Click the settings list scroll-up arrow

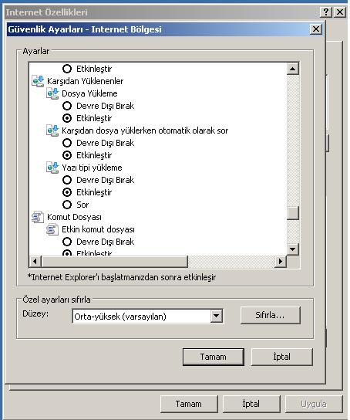pyautogui.click(x=292, y=69)
